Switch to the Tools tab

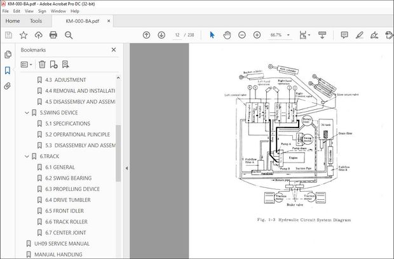coord(36,21)
